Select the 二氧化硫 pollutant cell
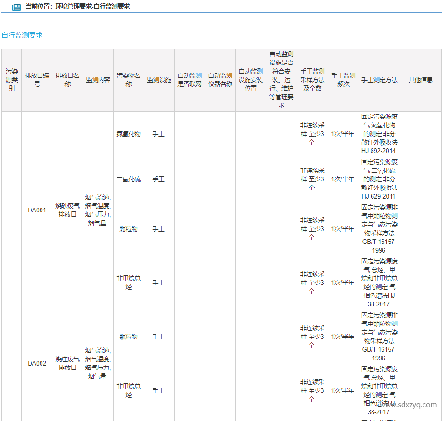 (x=128, y=179)
